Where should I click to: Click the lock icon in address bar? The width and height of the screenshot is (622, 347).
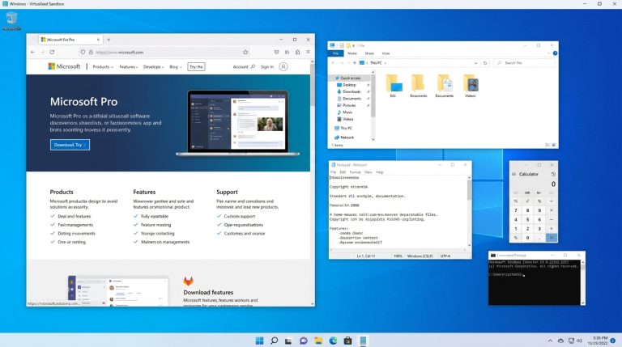pyautogui.click(x=91, y=53)
